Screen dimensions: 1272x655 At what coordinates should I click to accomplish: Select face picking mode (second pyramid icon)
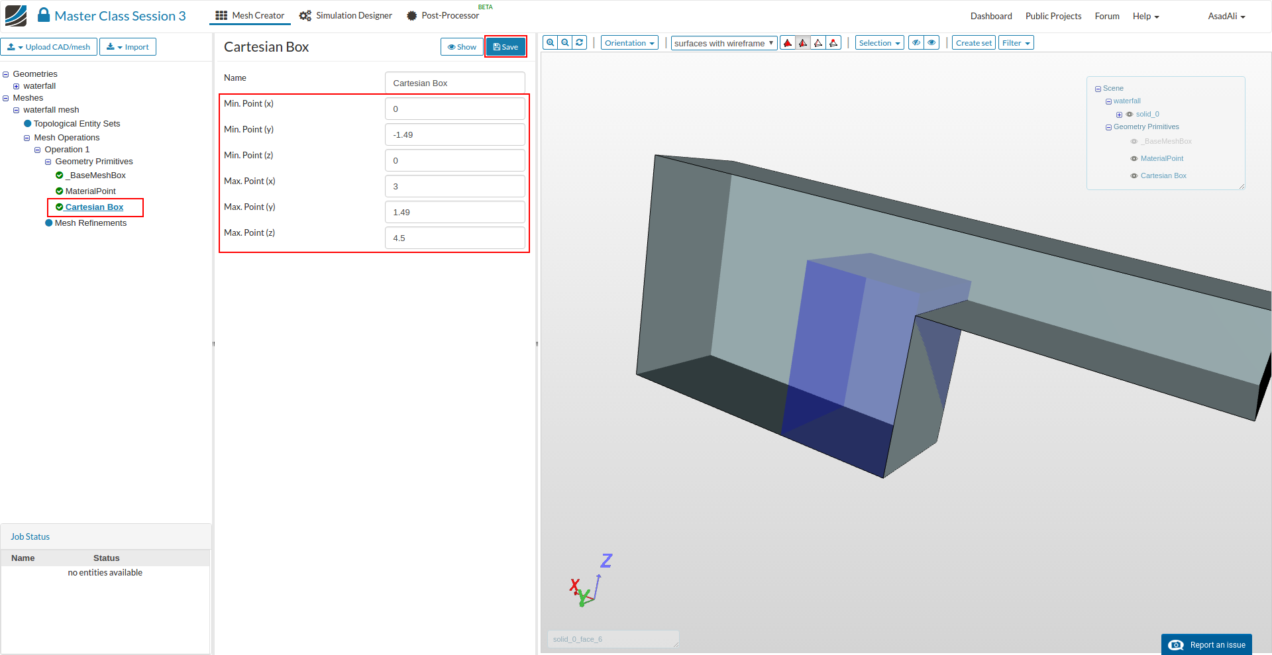point(803,43)
